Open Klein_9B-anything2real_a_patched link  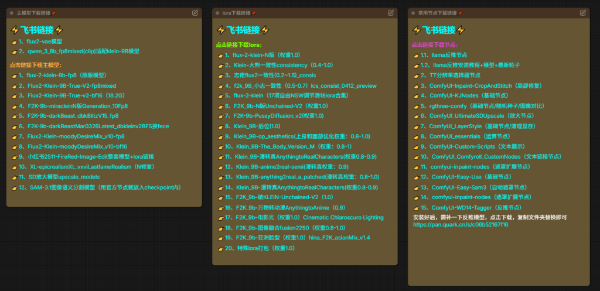click(302, 177)
